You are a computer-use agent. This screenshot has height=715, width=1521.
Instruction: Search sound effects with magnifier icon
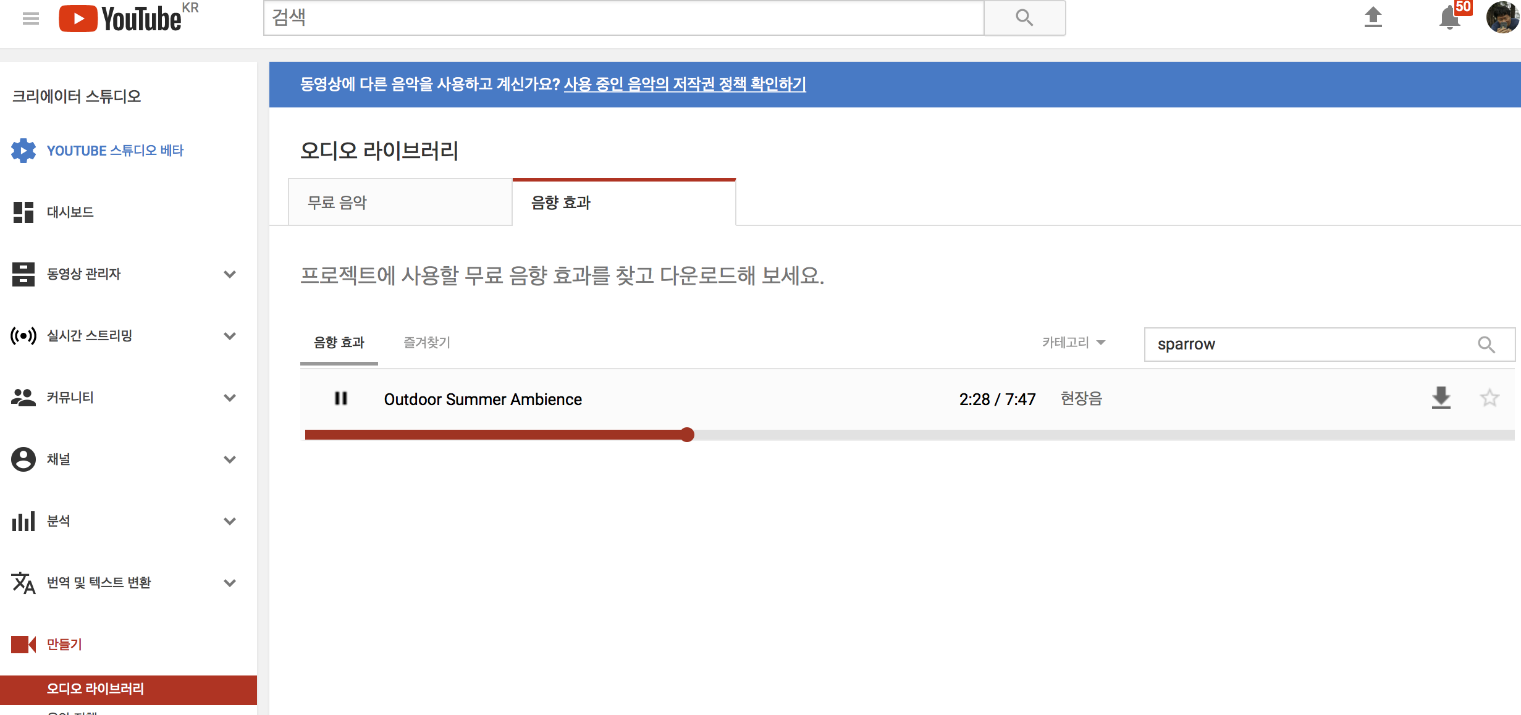pyautogui.click(x=1486, y=345)
